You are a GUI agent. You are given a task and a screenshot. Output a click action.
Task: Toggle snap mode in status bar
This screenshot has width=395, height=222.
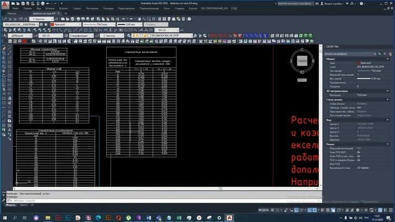pyautogui.click(x=277, y=210)
